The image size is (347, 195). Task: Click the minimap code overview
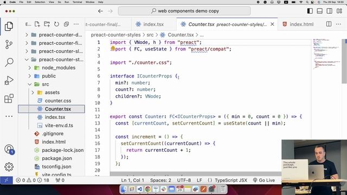coord(326,54)
